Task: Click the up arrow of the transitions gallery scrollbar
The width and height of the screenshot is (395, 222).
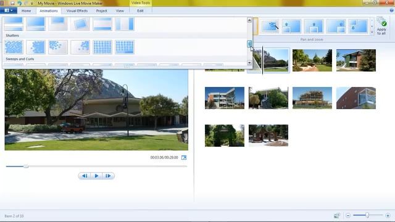Action: [249, 20]
